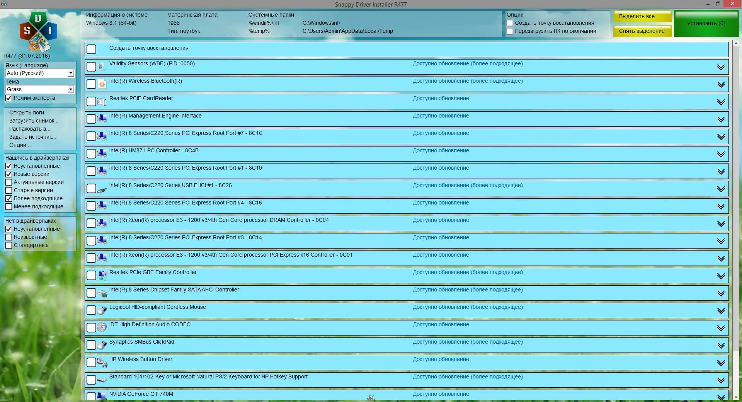Tick the restore point checkbox in the first list row
The width and height of the screenshot is (742, 402).
tap(91, 49)
